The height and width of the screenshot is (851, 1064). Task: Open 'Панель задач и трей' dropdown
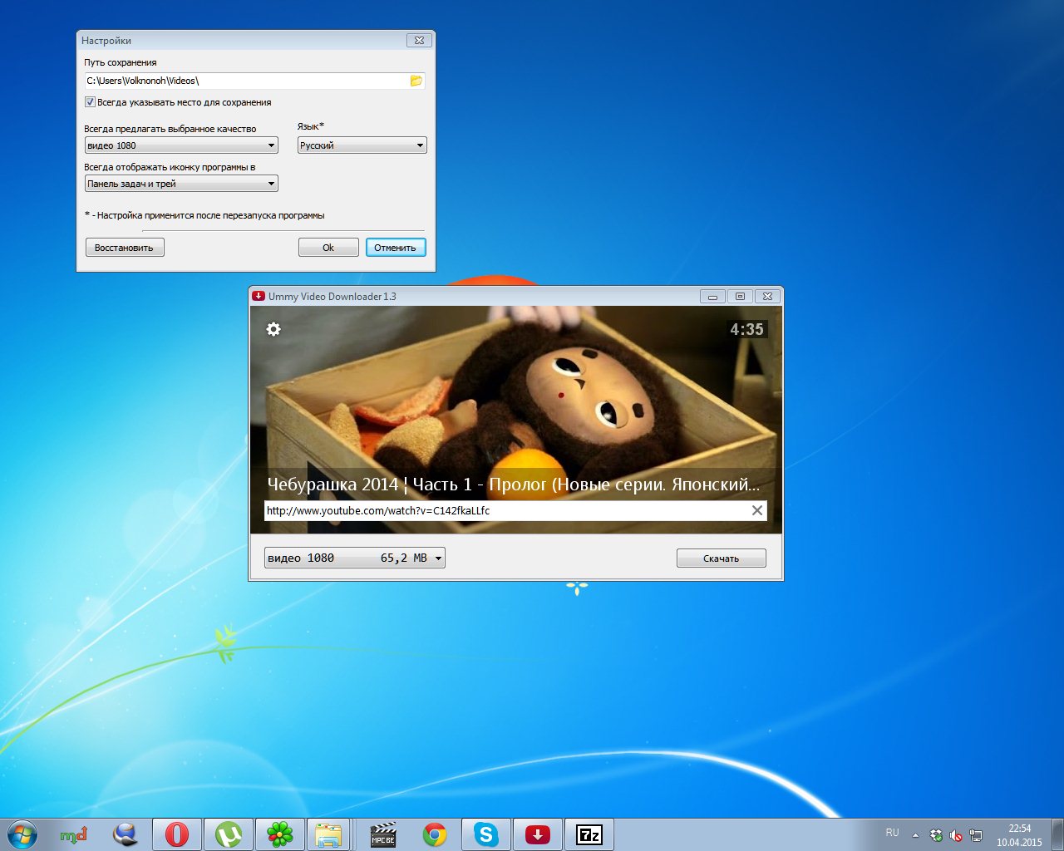click(x=181, y=184)
